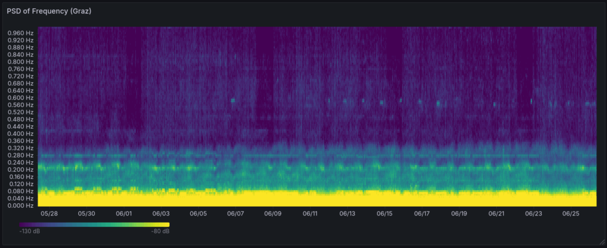This screenshot has height=248, width=607.
Task: Click the 0.920 Hz axis label
Action: [21, 40]
